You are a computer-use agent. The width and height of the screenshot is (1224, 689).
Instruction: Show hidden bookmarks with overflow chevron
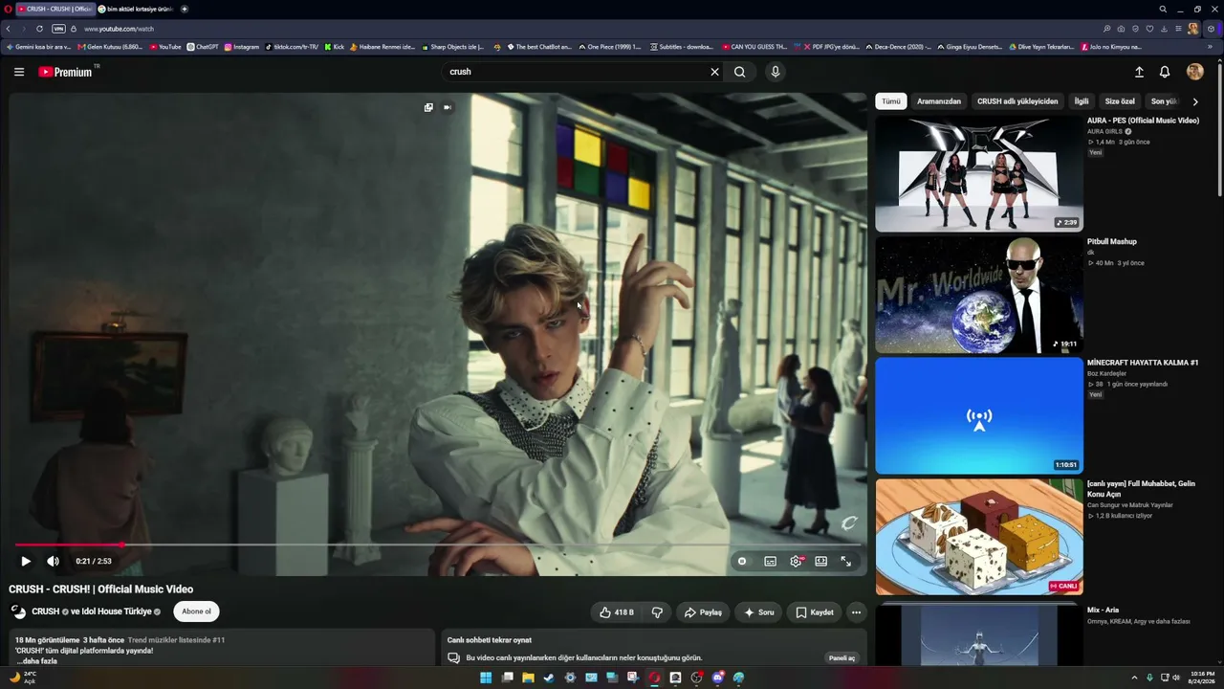pos(1210,47)
